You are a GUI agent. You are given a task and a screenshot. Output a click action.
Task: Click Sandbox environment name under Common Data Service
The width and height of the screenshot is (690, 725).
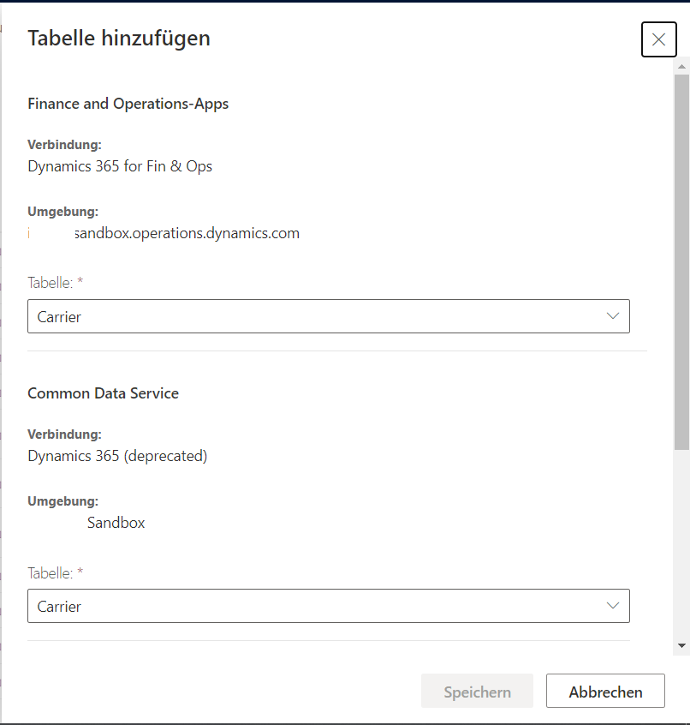[x=116, y=523]
